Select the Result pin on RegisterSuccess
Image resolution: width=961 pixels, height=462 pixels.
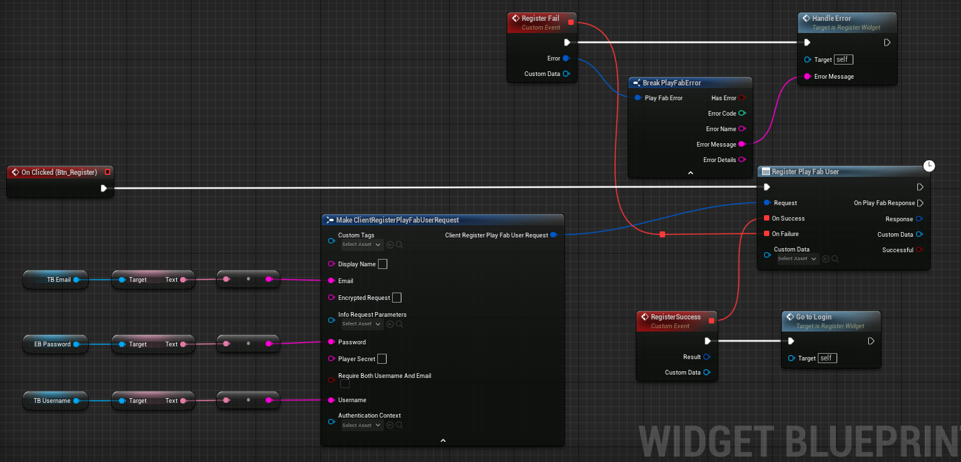[707, 357]
